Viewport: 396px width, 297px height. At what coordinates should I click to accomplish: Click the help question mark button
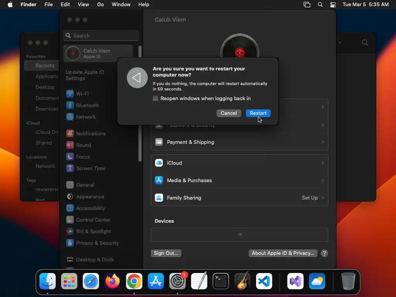coord(324,253)
